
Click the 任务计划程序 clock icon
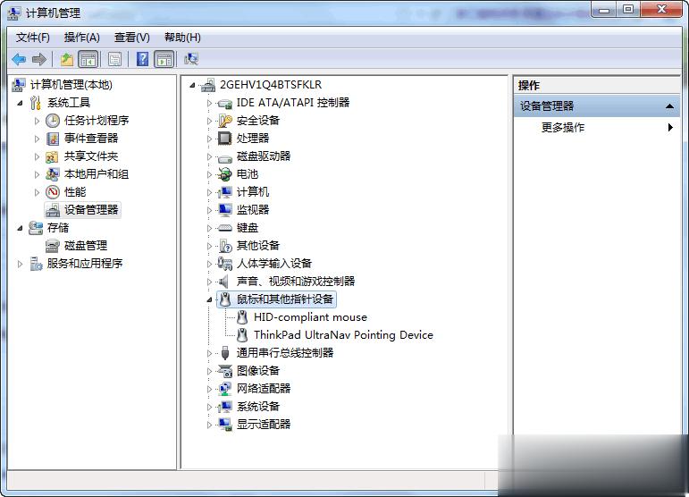(x=53, y=121)
